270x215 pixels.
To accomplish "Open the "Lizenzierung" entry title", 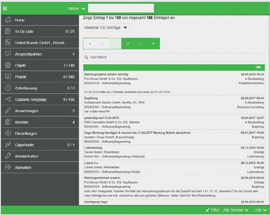I will (93, 147).
